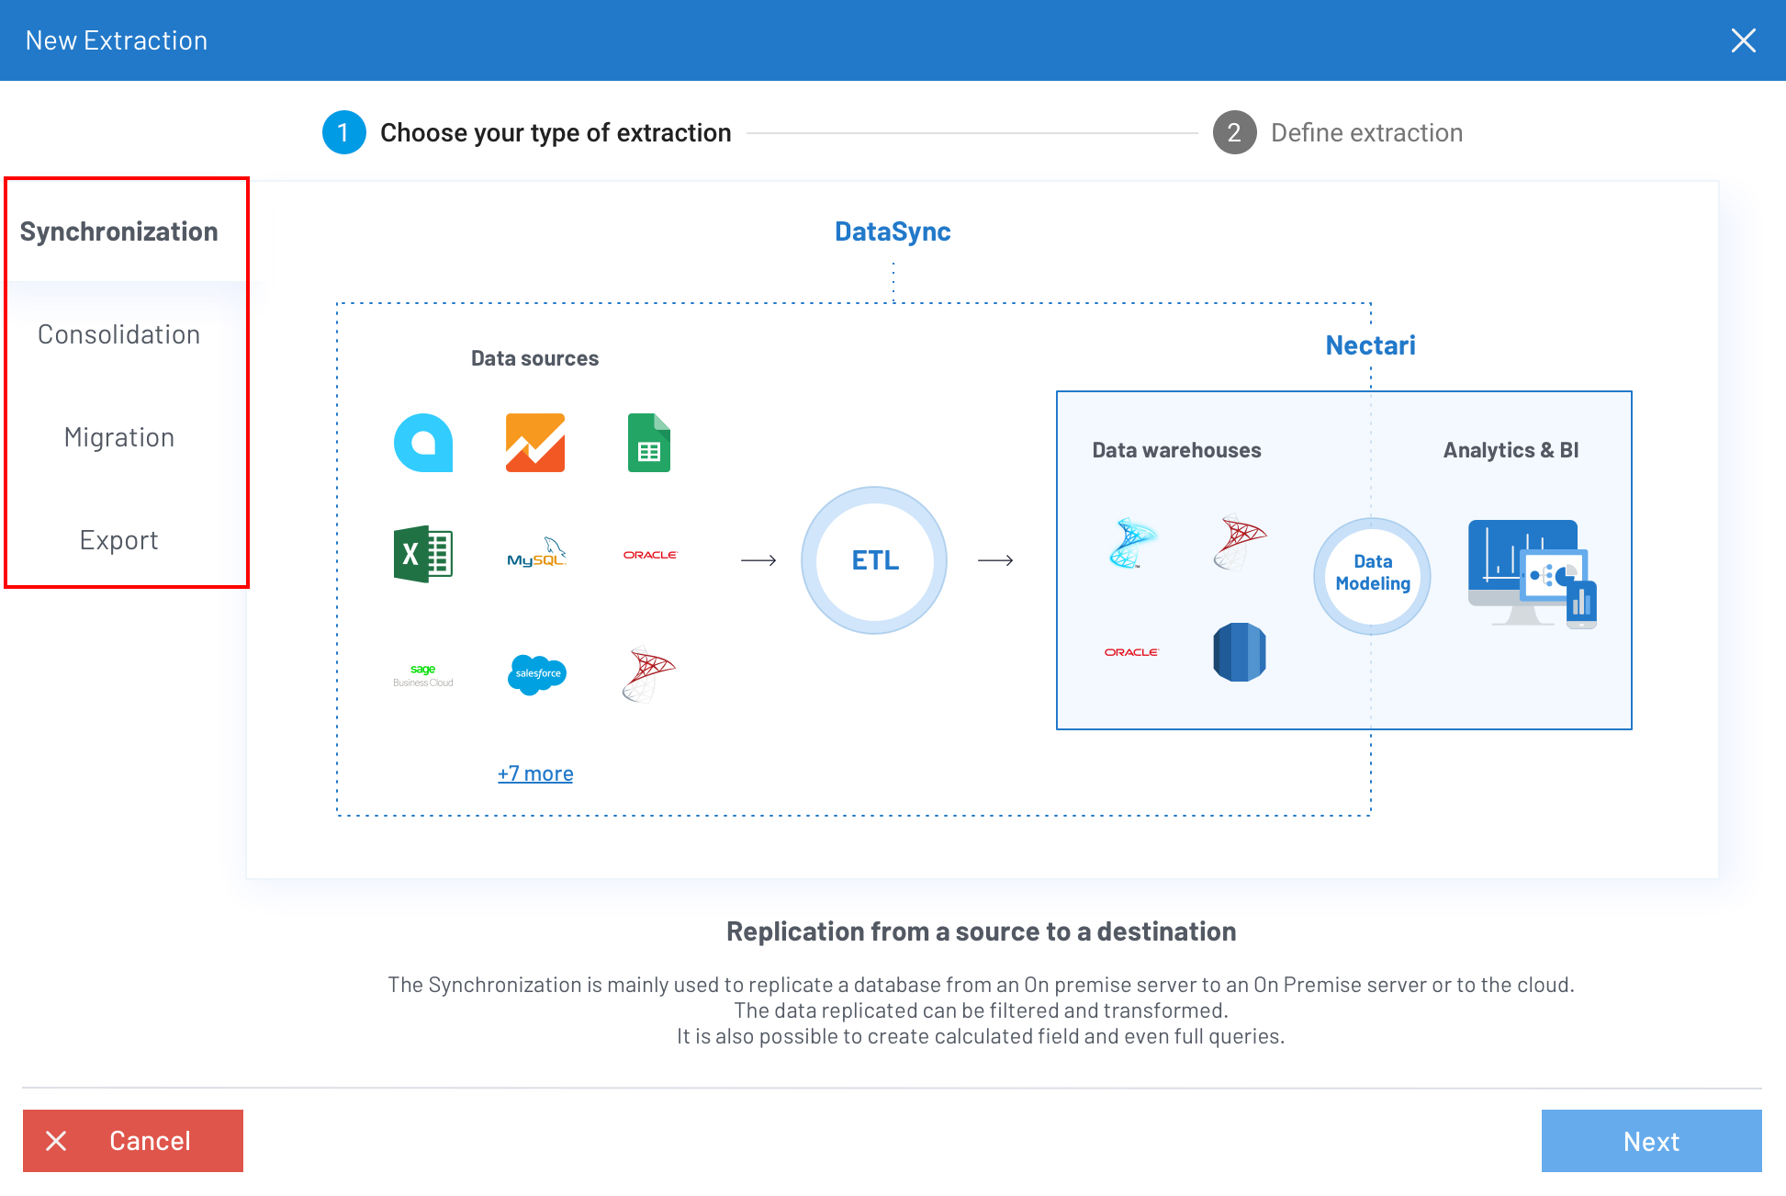The image size is (1786, 1196).
Task: Click the Oracle logo in data sources
Action: coord(650,555)
